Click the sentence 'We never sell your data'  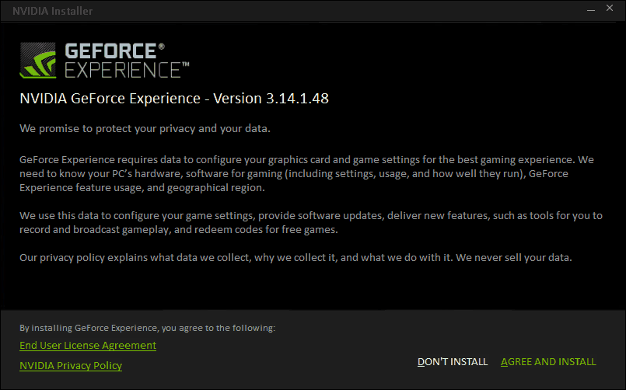tap(514, 258)
